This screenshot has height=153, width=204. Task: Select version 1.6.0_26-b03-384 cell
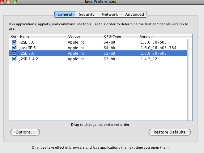pos(159,48)
